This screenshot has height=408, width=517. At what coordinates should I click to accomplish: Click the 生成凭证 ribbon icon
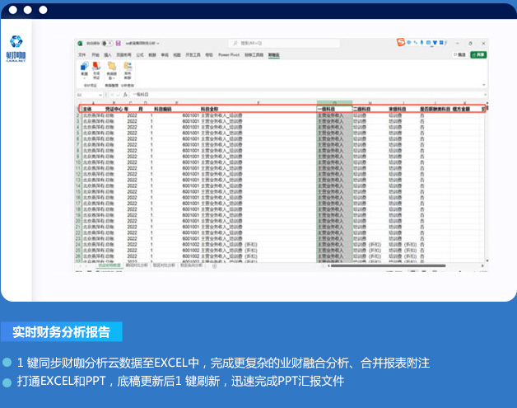point(96,70)
